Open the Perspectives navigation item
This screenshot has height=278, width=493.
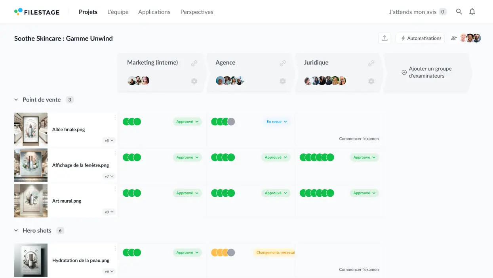pos(196,12)
